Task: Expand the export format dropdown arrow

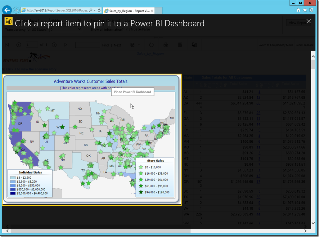Action: tap(139, 45)
